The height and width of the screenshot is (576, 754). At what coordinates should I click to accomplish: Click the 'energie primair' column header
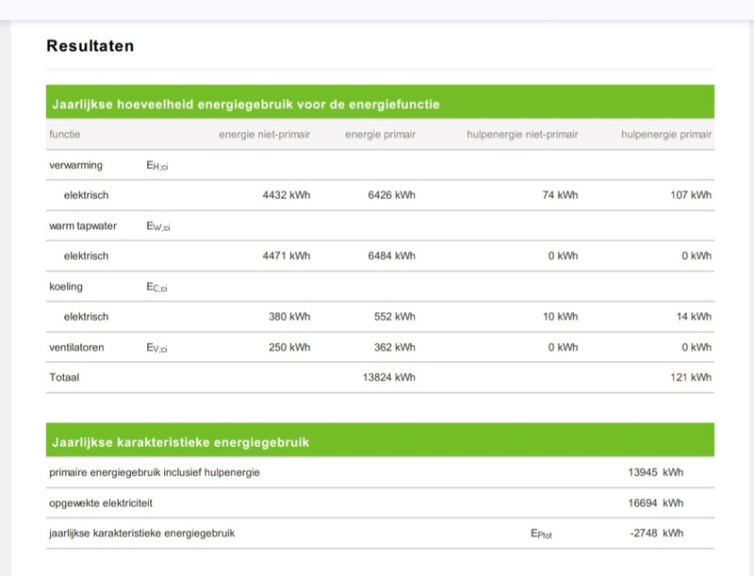[x=380, y=135]
